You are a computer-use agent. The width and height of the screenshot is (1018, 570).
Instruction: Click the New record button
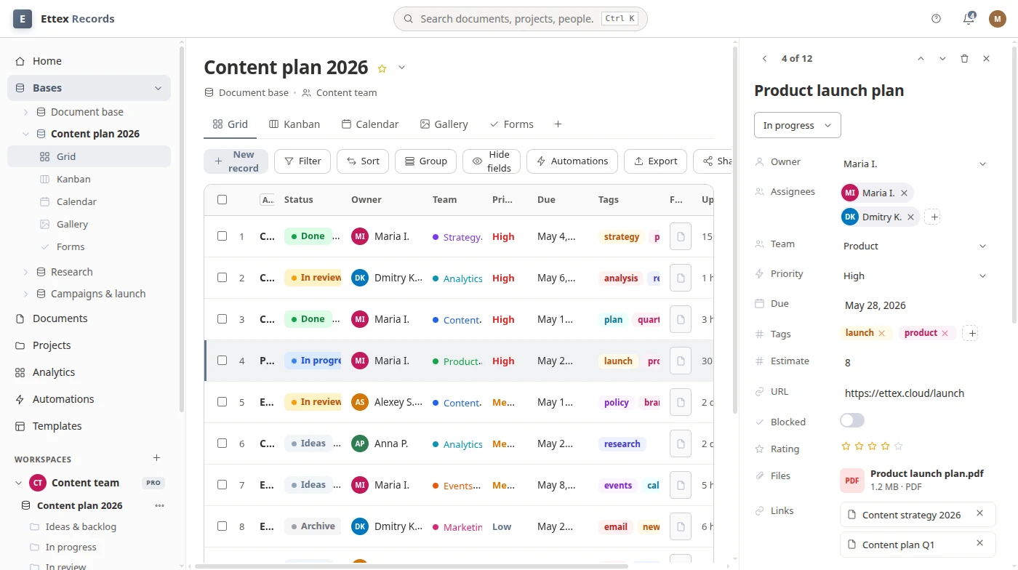[x=236, y=161]
